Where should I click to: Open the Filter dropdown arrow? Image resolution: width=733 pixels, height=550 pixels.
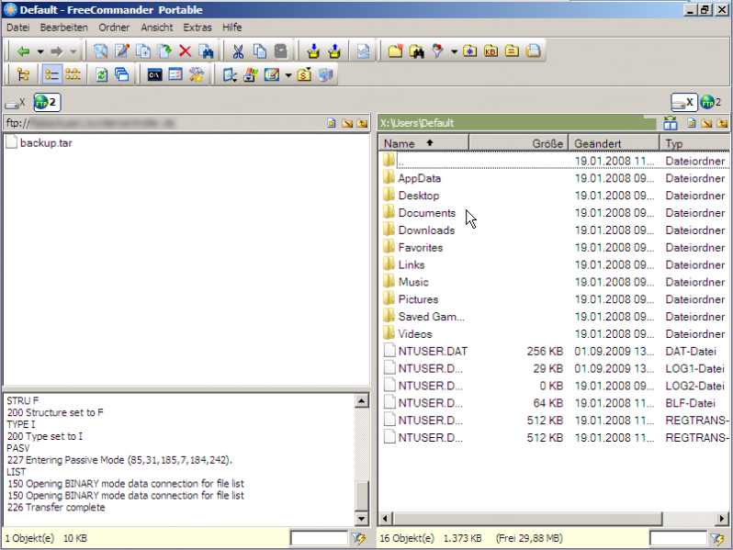click(454, 51)
